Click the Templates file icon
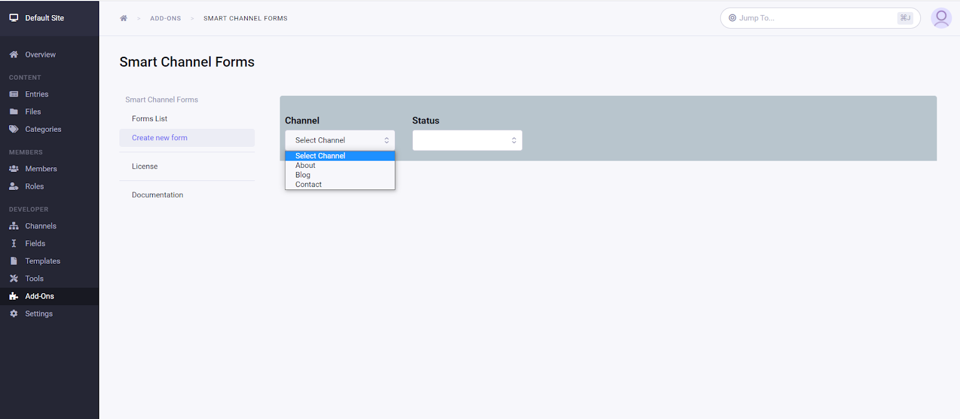The width and height of the screenshot is (960, 419). point(14,261)
